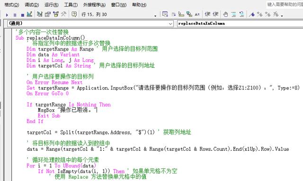Click the Comment Block icon
Viewport: 303px width, 181px height.
(x=233, y=14)
